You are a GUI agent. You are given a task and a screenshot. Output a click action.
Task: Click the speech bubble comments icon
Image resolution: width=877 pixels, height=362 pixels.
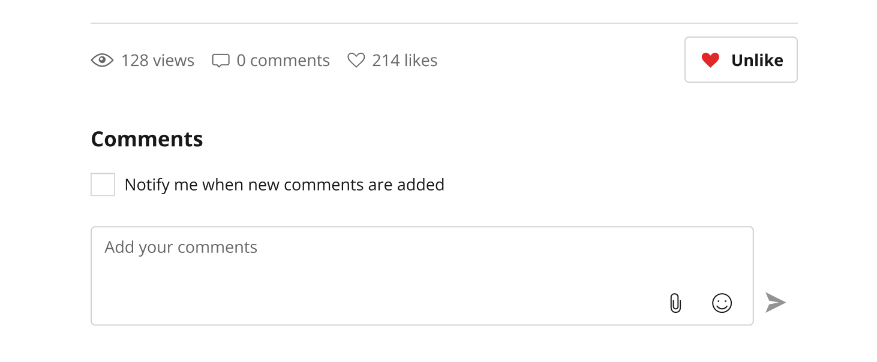(x=221, y=61)
